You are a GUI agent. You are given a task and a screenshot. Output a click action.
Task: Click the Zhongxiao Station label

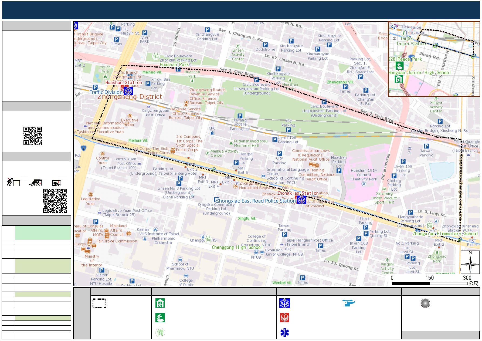click(298, 193)
